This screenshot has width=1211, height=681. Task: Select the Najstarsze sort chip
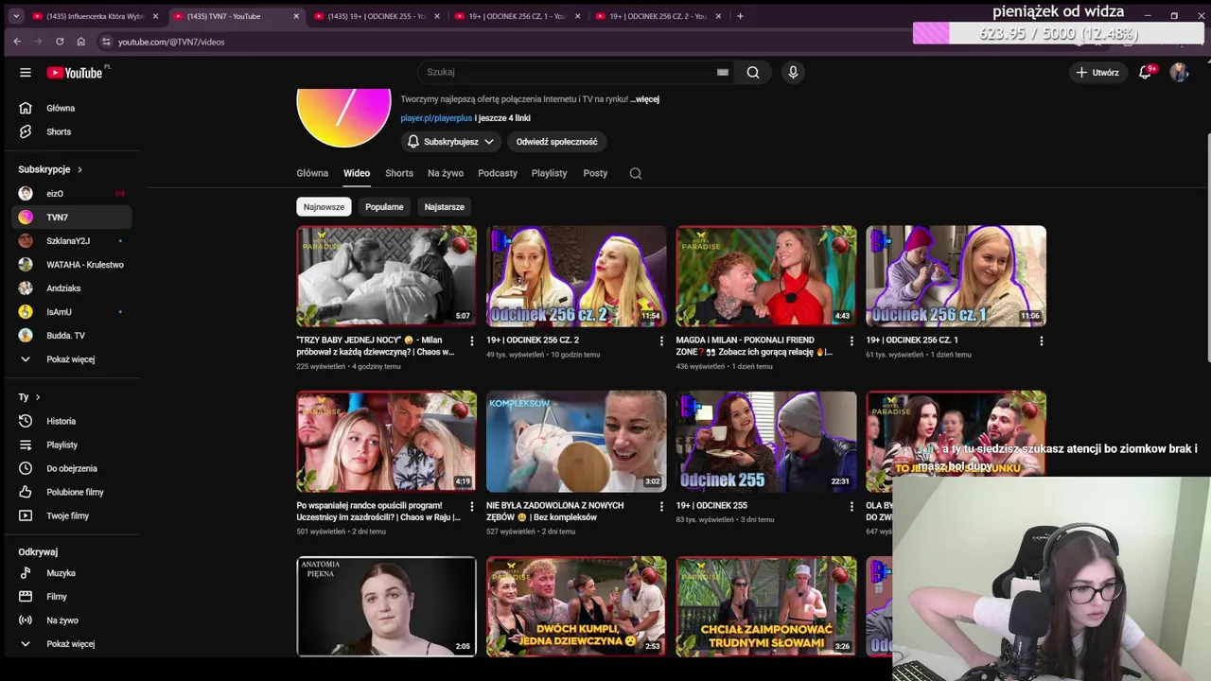(445, 207)
